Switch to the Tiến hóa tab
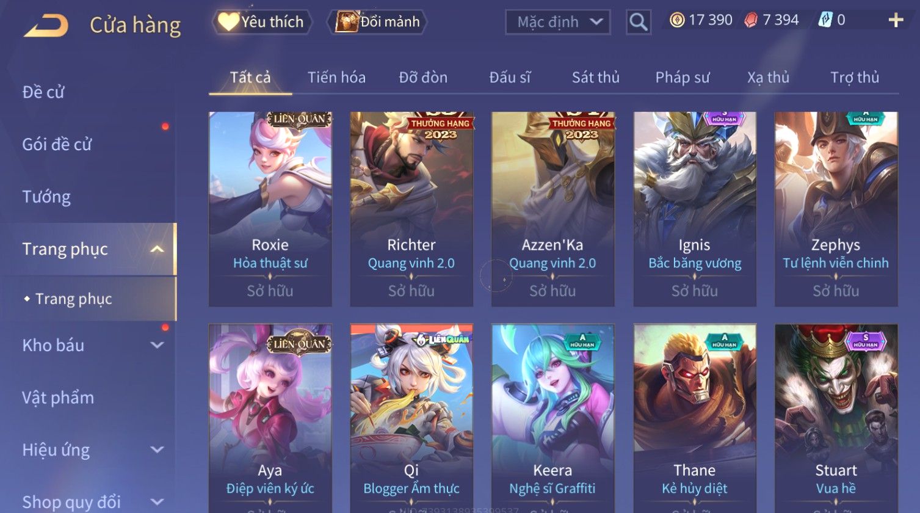Image resolution: width=920 pixels, height=513 pixels. pyautogui.click(x=336, y=78)
